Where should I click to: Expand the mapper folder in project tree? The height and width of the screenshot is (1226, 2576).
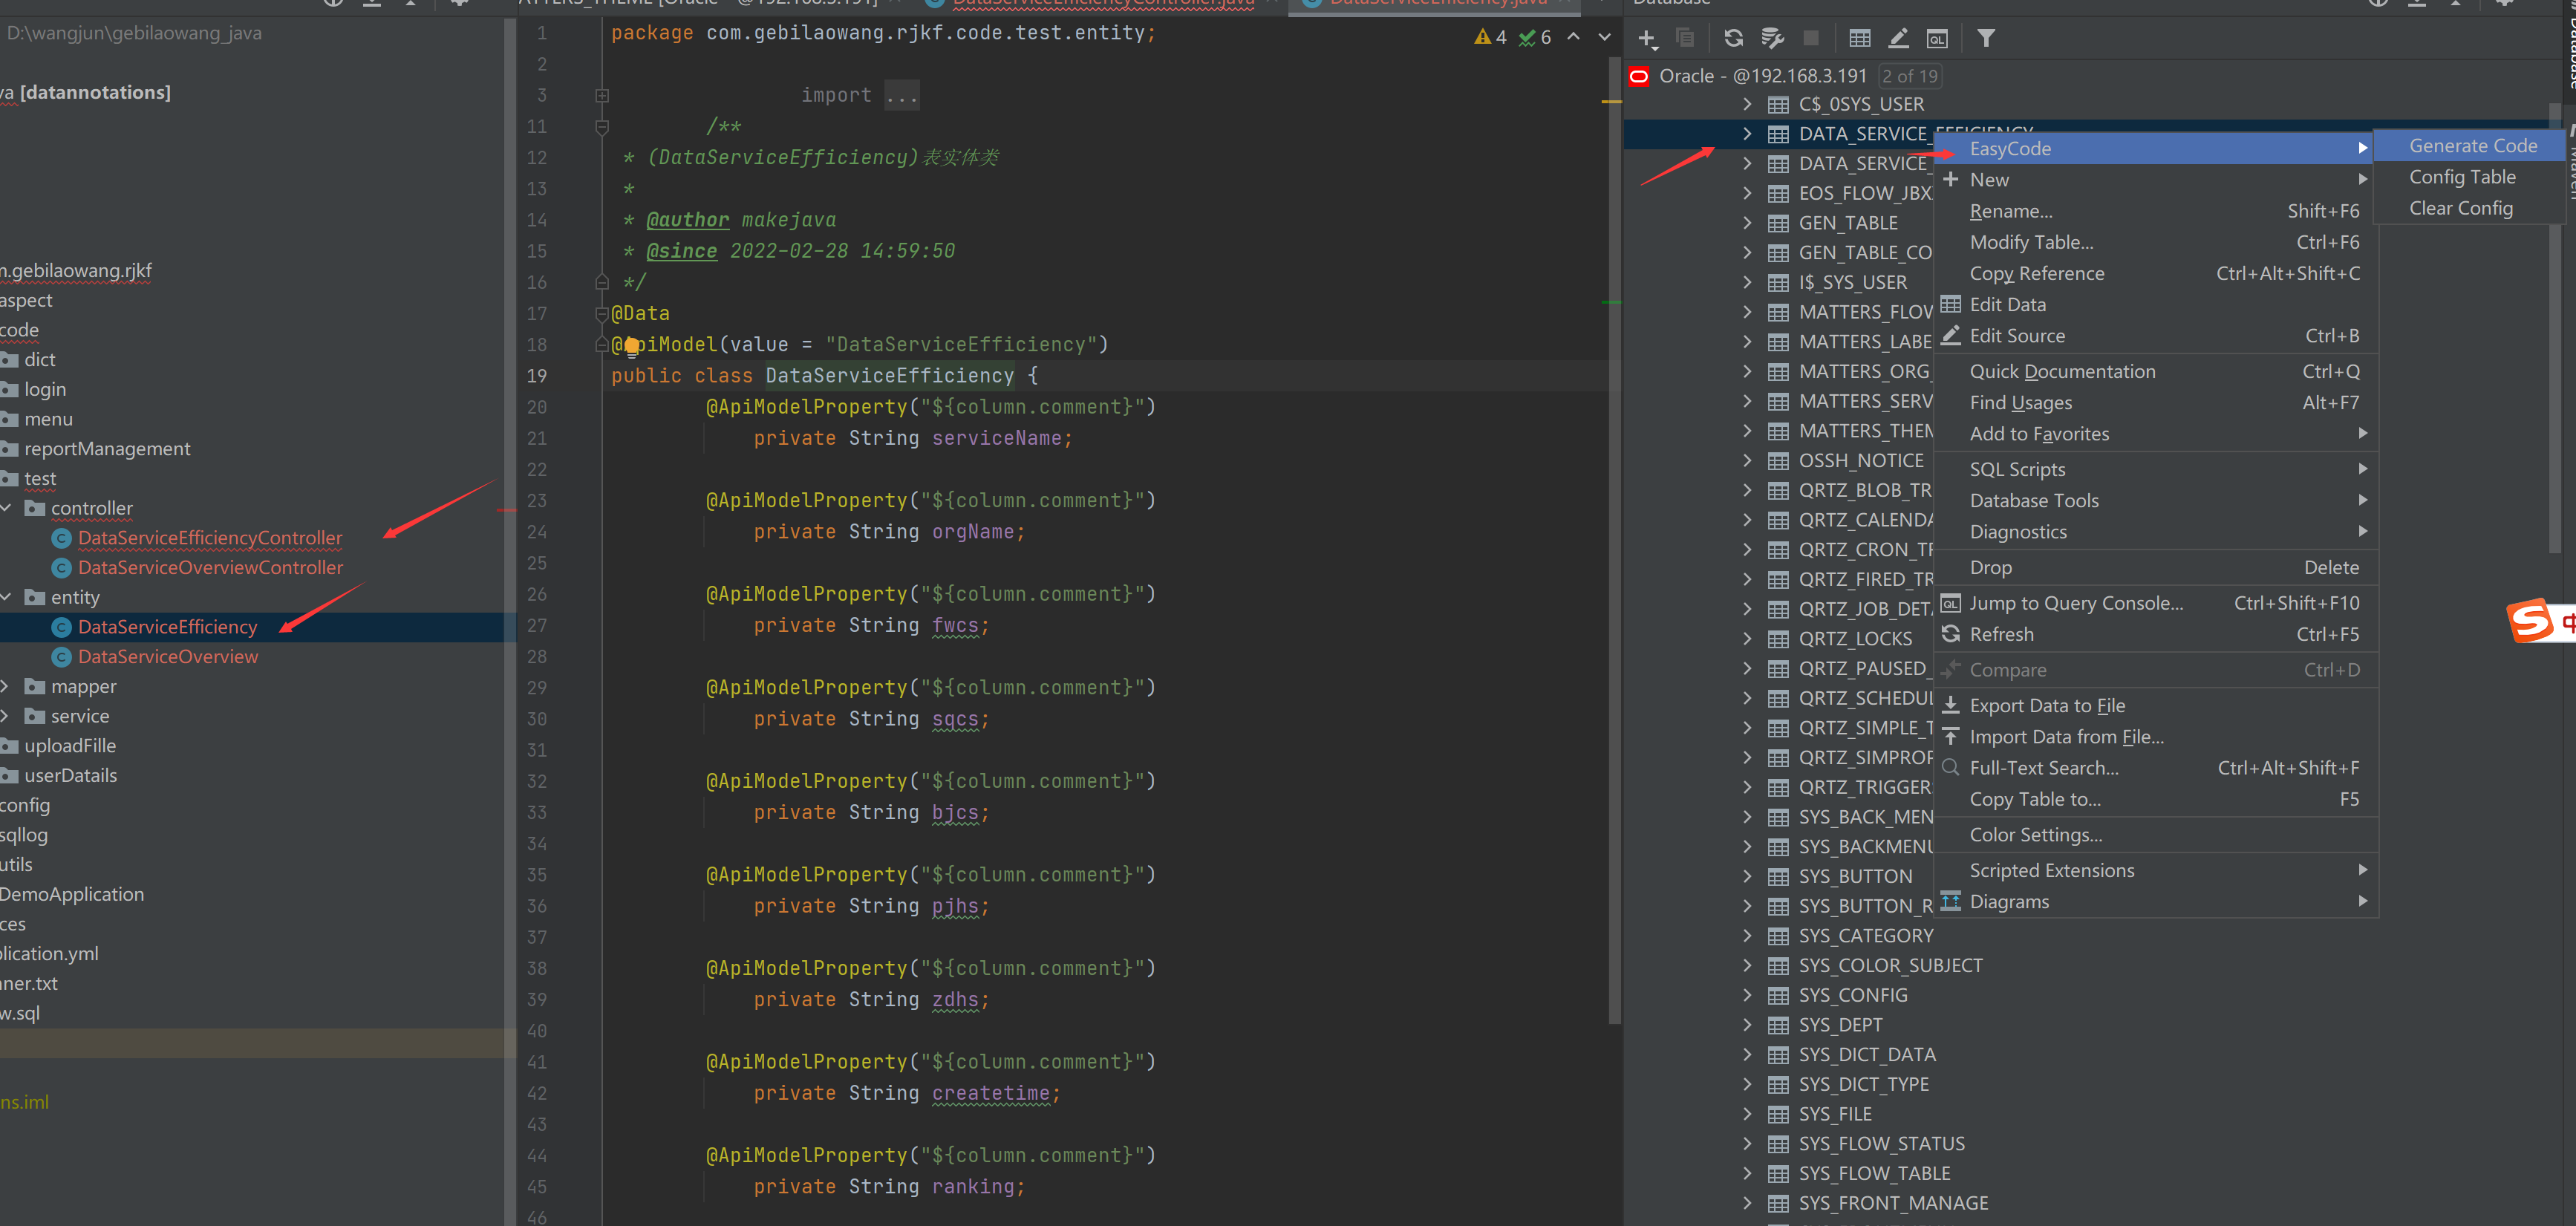pyautogui.click(x=6, y=686)
